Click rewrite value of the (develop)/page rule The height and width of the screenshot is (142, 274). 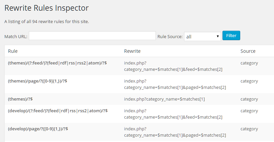[175, 132]
